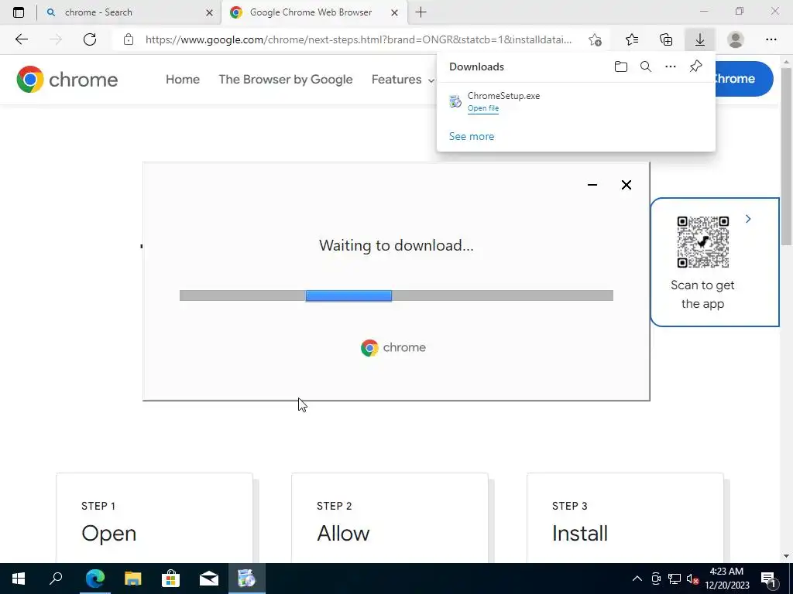
Task: Click the Step 3 Install card
Action: (625, 517)
